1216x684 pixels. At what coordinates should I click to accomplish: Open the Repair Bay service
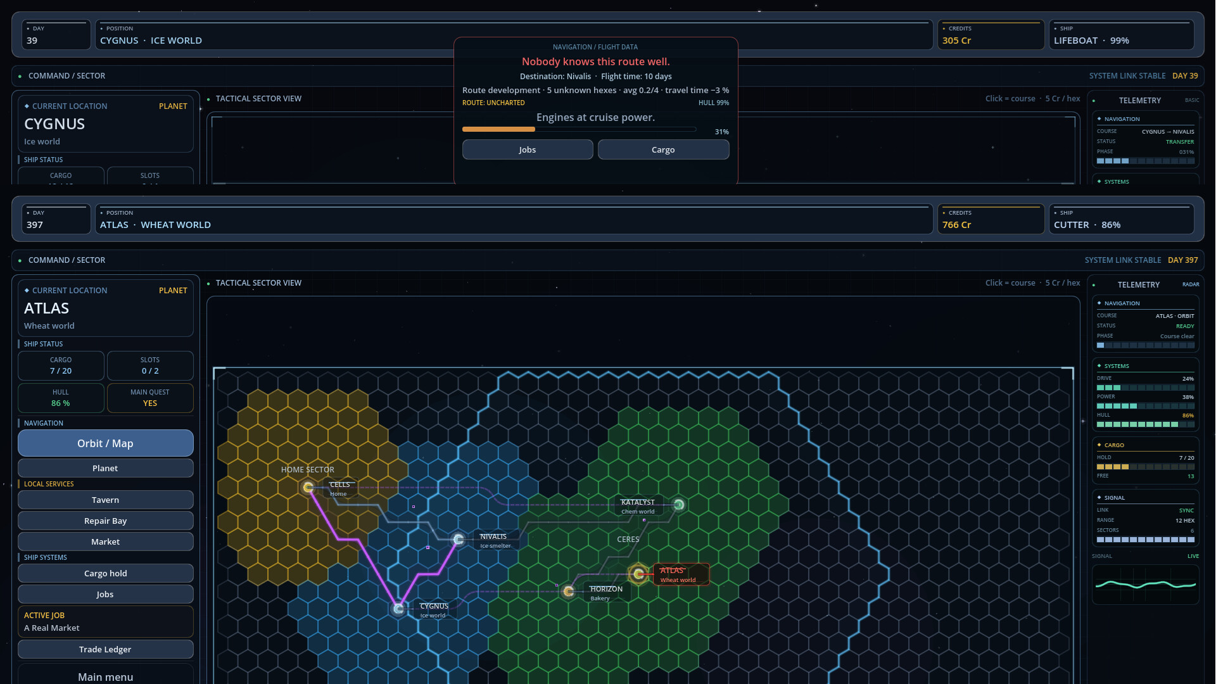tap(105, 521)
